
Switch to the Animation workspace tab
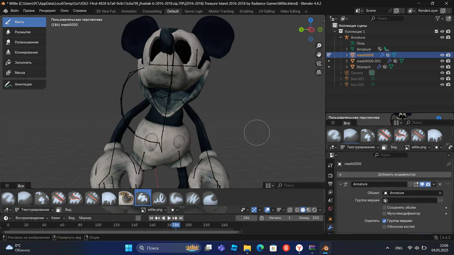point(129,11)
